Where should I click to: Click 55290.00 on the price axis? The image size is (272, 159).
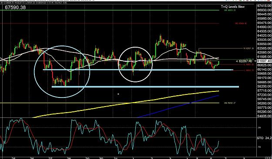264,112
